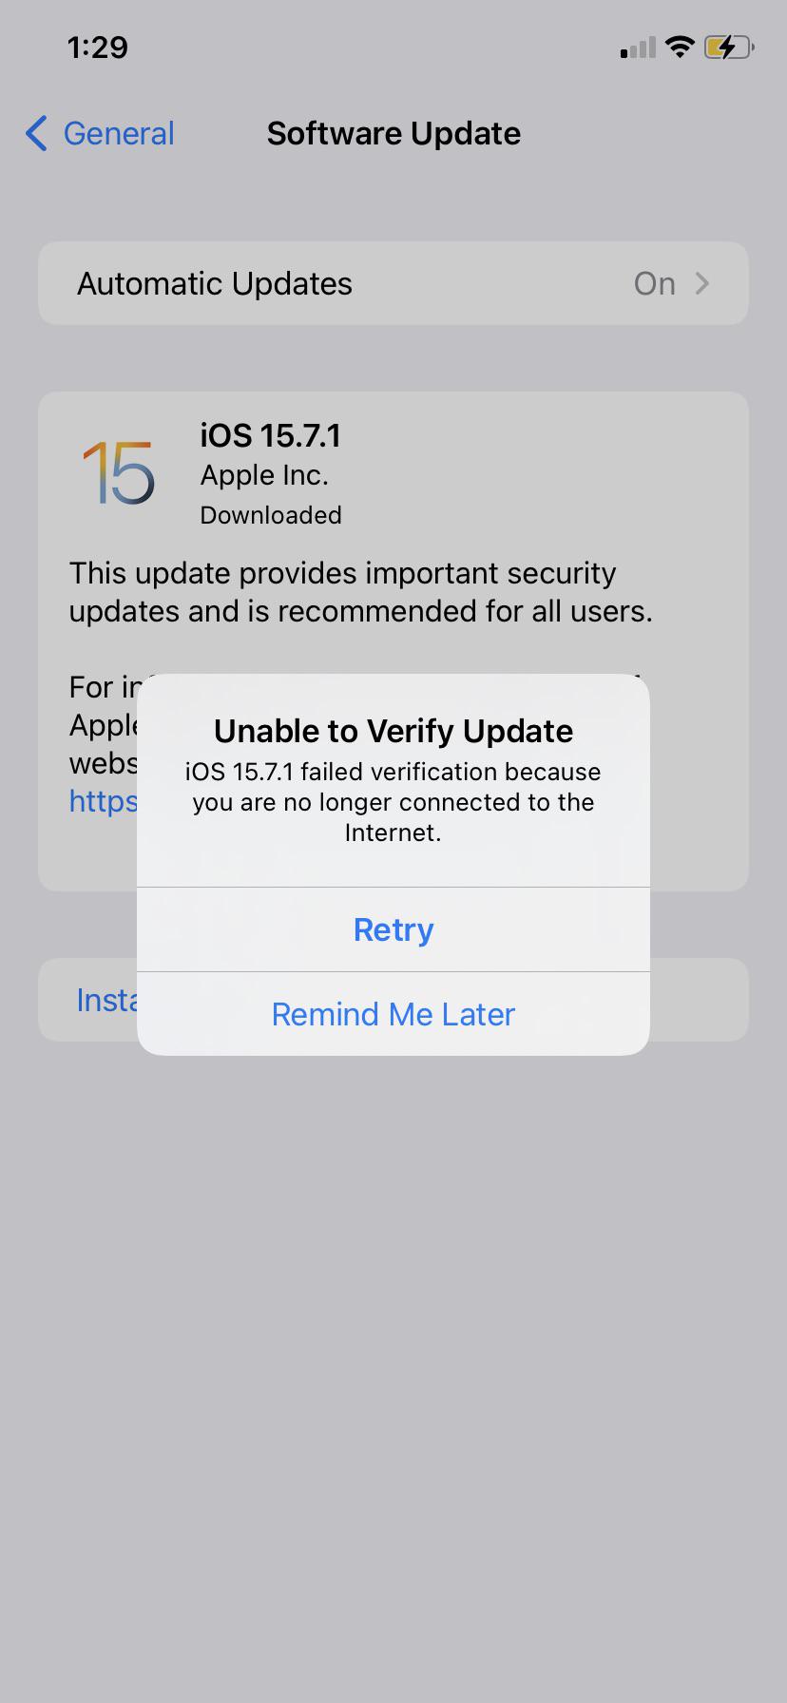Tap the back chevron icon
The width and height of the screenshot is (787, 1703).
[36, 134]
